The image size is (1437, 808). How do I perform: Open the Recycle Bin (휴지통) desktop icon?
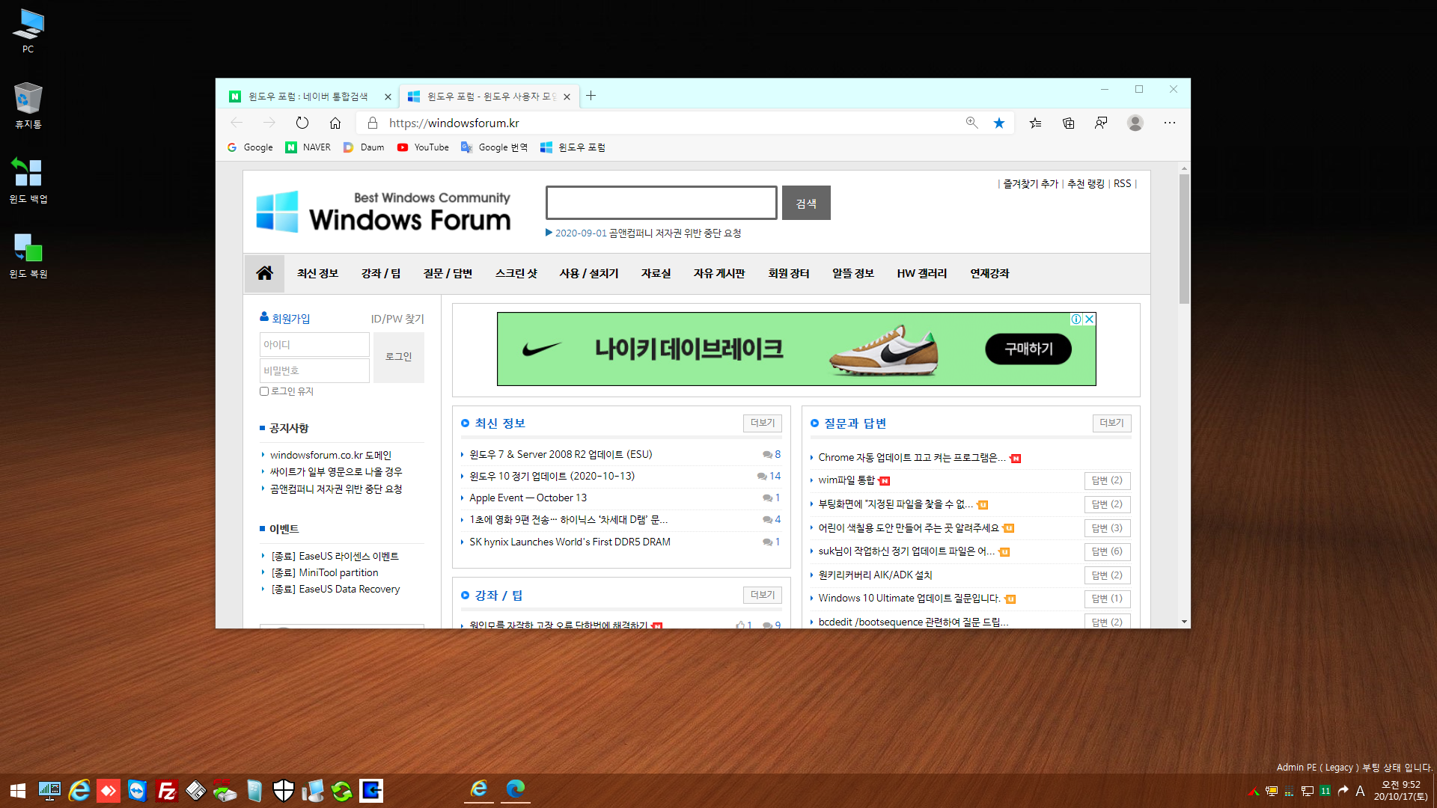28,106
